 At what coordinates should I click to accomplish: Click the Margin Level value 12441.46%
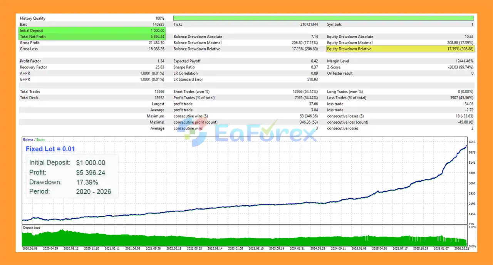463,61
